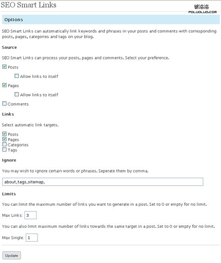Click the Options section header bar
221x263 pixels.
click(x=111, y=19)
